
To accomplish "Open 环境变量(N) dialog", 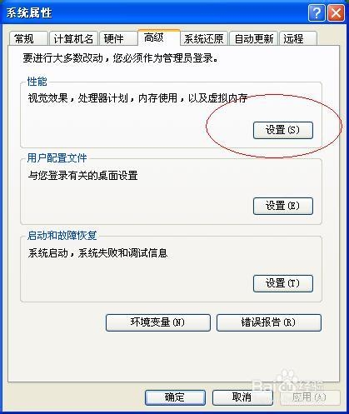I will point(158,322).
